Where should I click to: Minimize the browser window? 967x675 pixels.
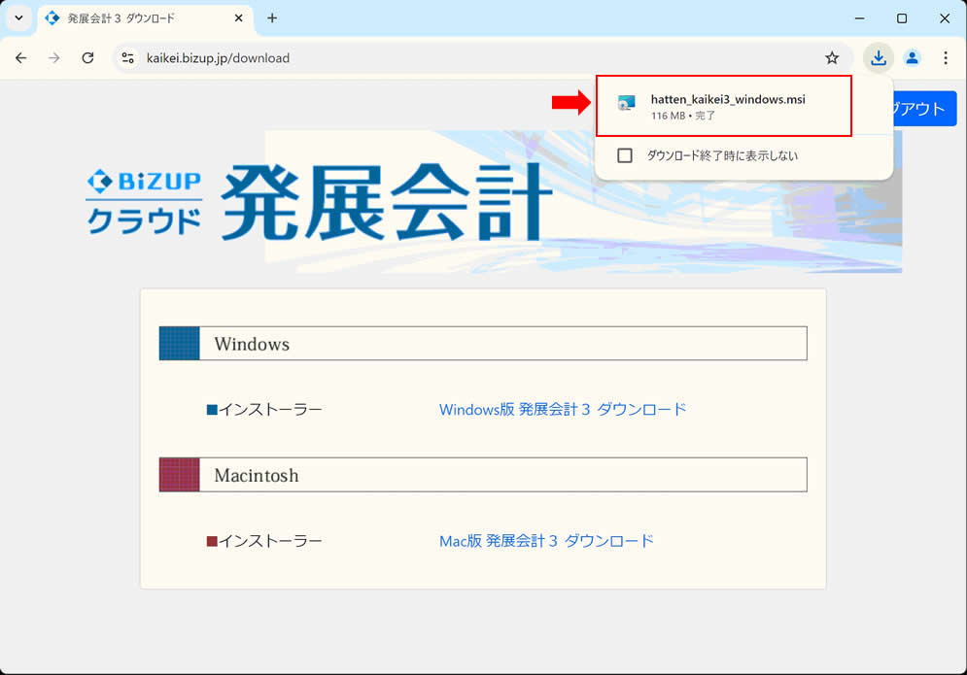pyautogui.click(x=859, y=18)
